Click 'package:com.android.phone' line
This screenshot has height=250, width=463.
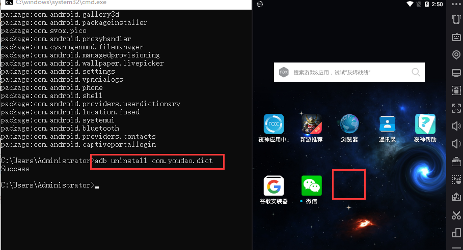tap(51, 88)
